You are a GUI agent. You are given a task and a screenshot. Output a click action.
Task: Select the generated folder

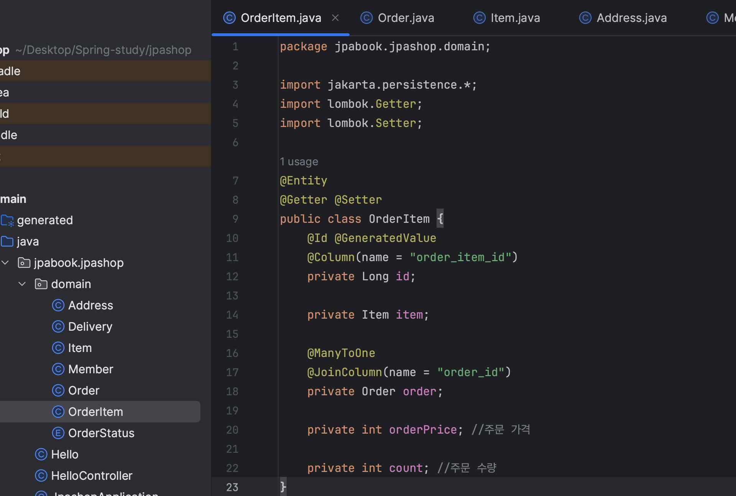(45, 220)
